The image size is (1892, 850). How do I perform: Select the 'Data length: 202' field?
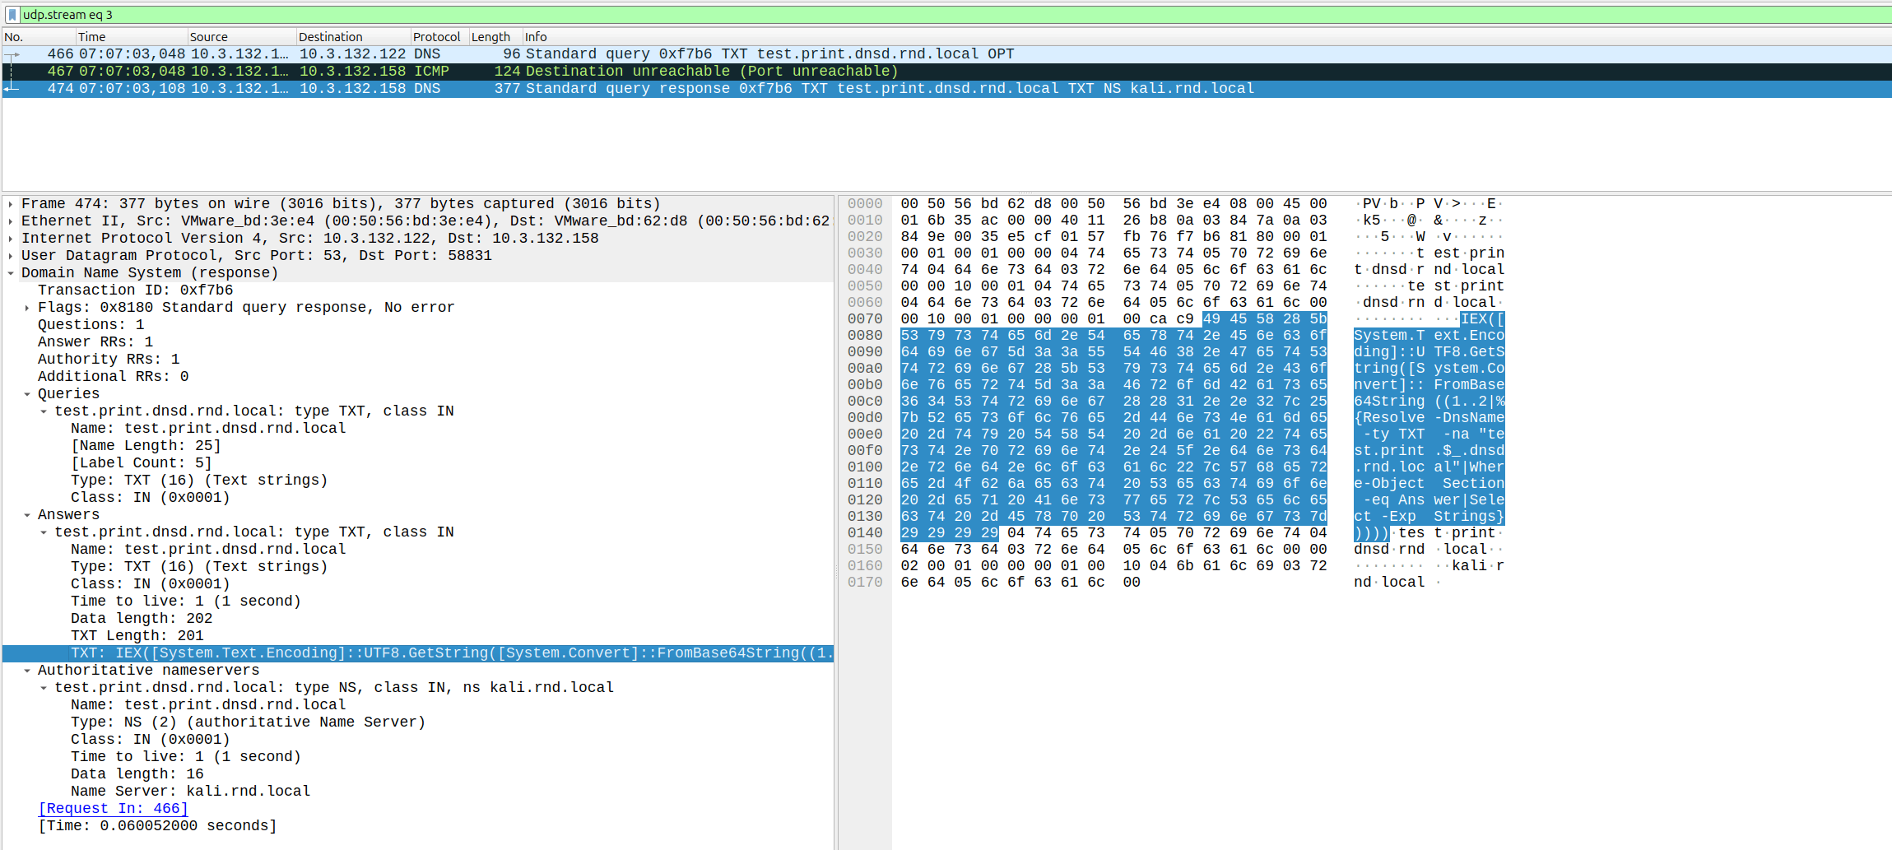click(x=142, y=619)
